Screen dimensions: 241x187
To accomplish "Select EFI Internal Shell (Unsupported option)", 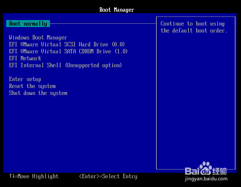I will [65, 65].
